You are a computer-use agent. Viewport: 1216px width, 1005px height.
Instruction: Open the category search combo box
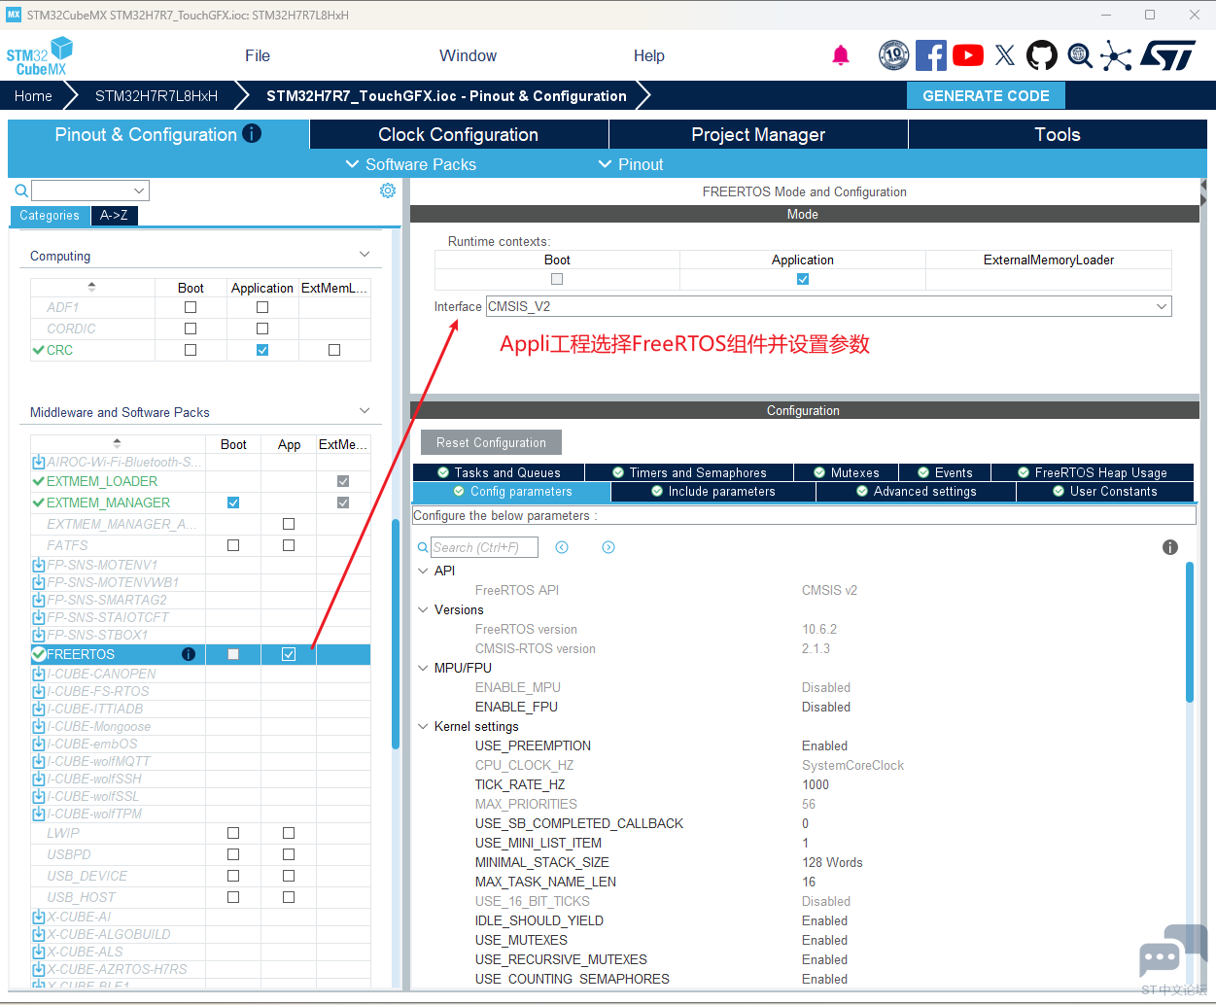tap(90, 191)
